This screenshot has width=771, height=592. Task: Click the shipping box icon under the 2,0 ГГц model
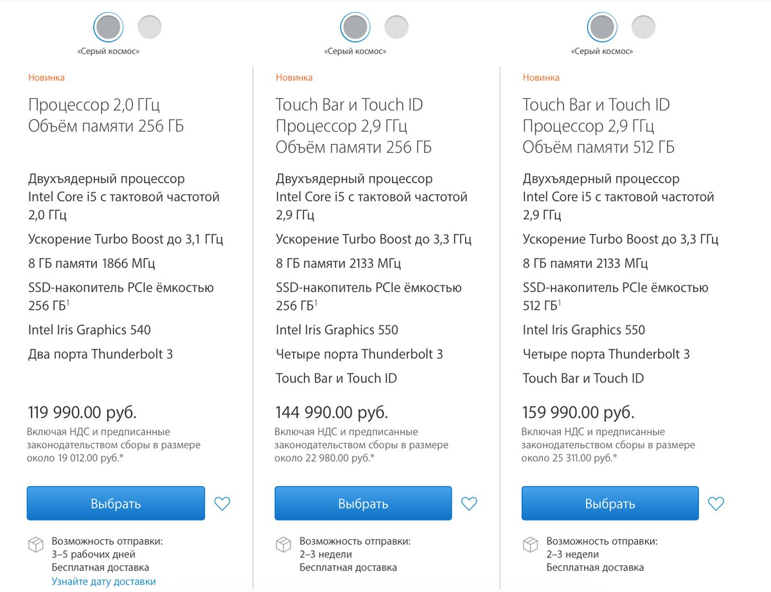(35, 544)
